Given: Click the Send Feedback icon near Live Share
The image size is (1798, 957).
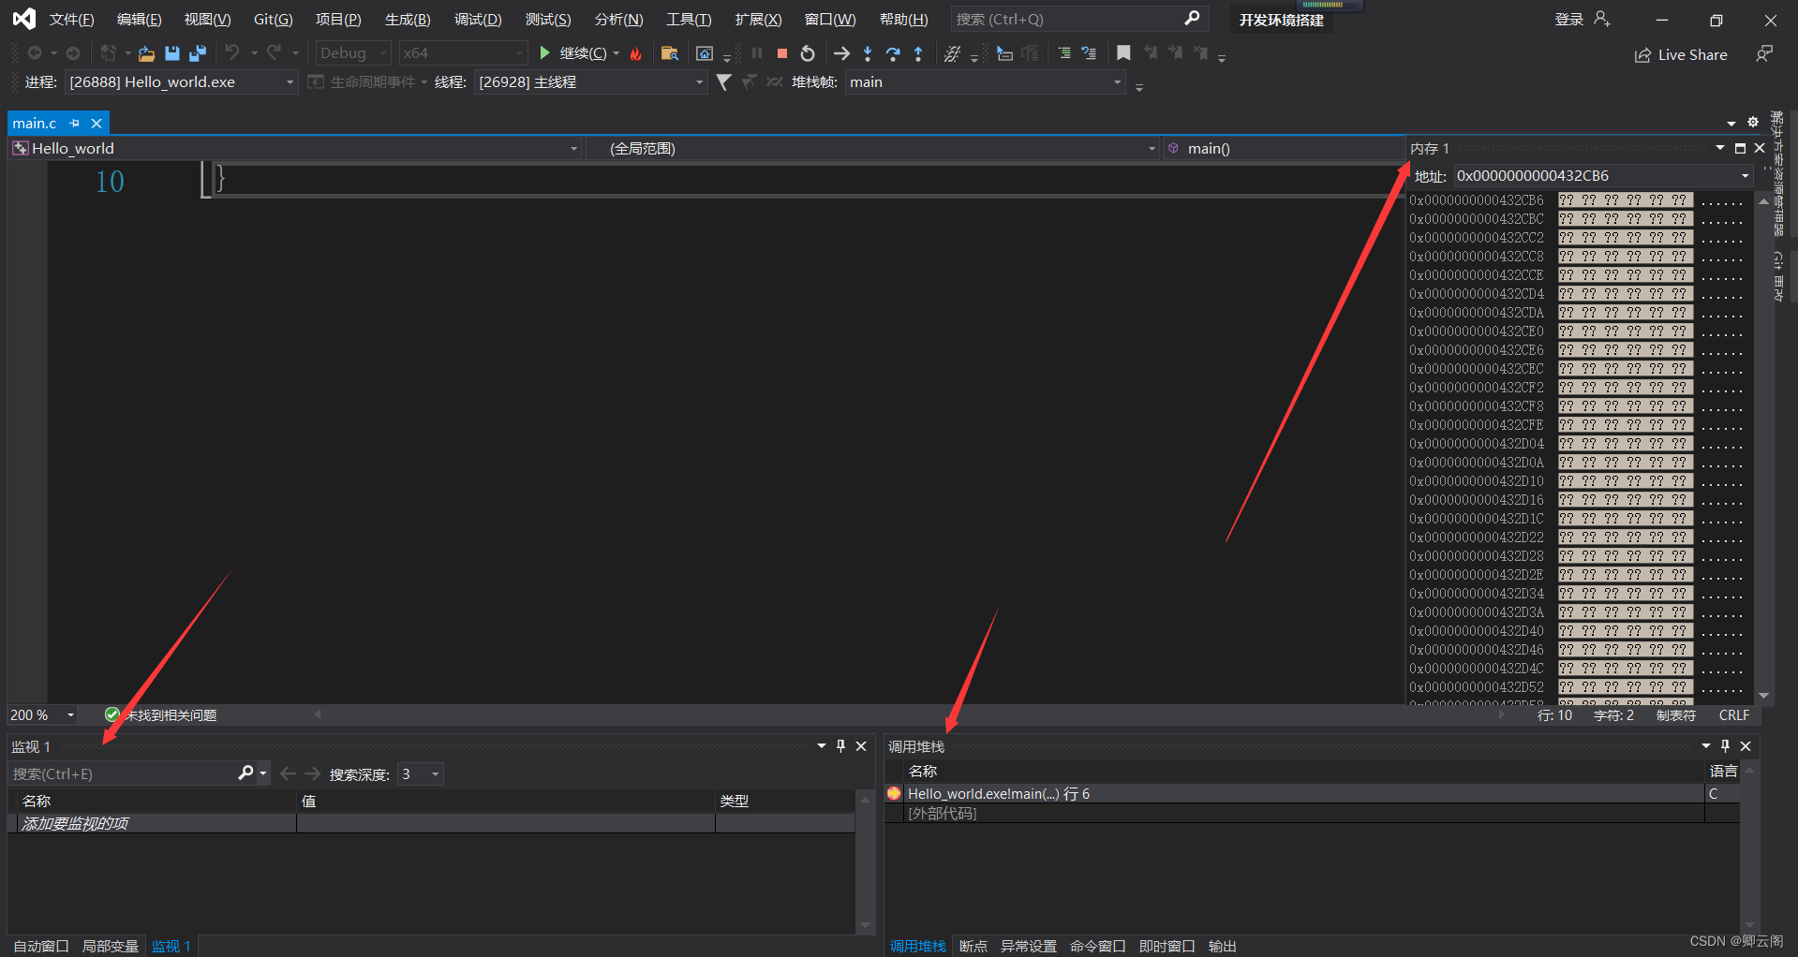Looking at the screenshot, I should 1763,54.
